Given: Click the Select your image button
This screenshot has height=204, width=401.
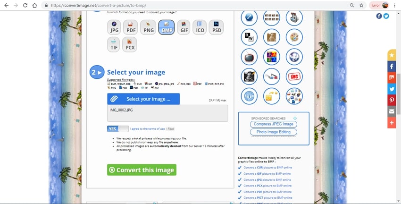Looking at the screenshot, I should coord(143,99).
